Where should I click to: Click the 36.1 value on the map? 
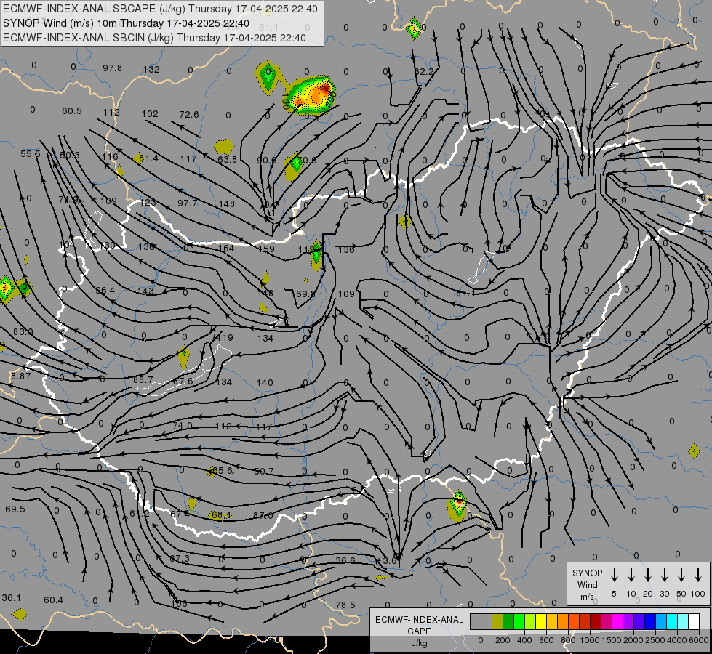pos(12,598)
